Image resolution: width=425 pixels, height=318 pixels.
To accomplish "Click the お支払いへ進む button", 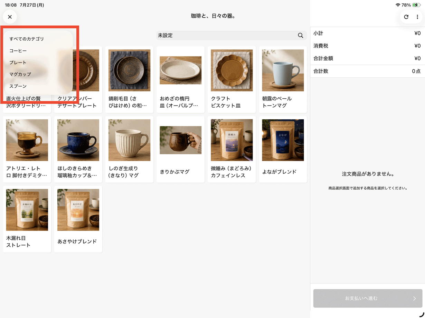I will [x=368, y=298].
